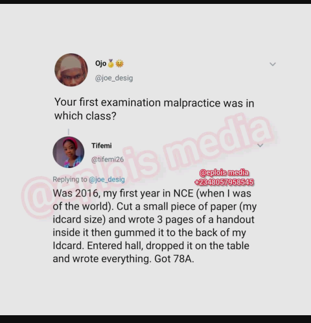Click the sun face emoji beside Ojo
This screenshot has height=323, width=311.
tap(120, 64)
